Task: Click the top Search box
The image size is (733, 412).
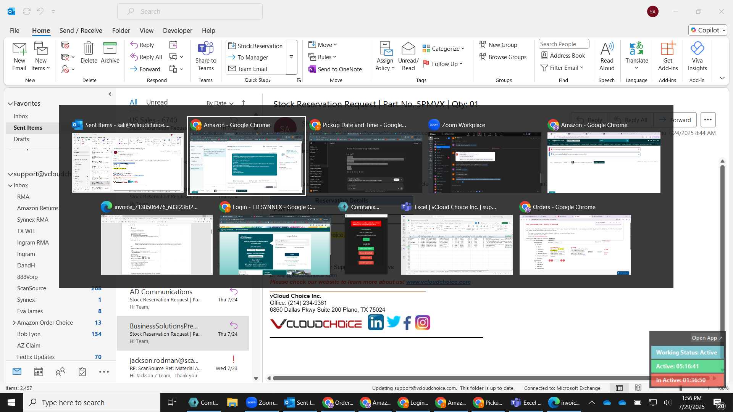Action: [x=190, y=11]
